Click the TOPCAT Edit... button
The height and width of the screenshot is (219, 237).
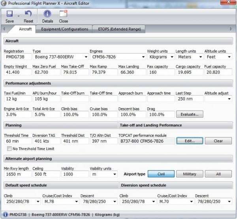coord(190,141)
